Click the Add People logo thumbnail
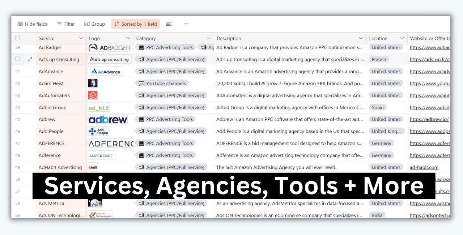The height and width of the screenshot is (235, 463). click(98, 131)
